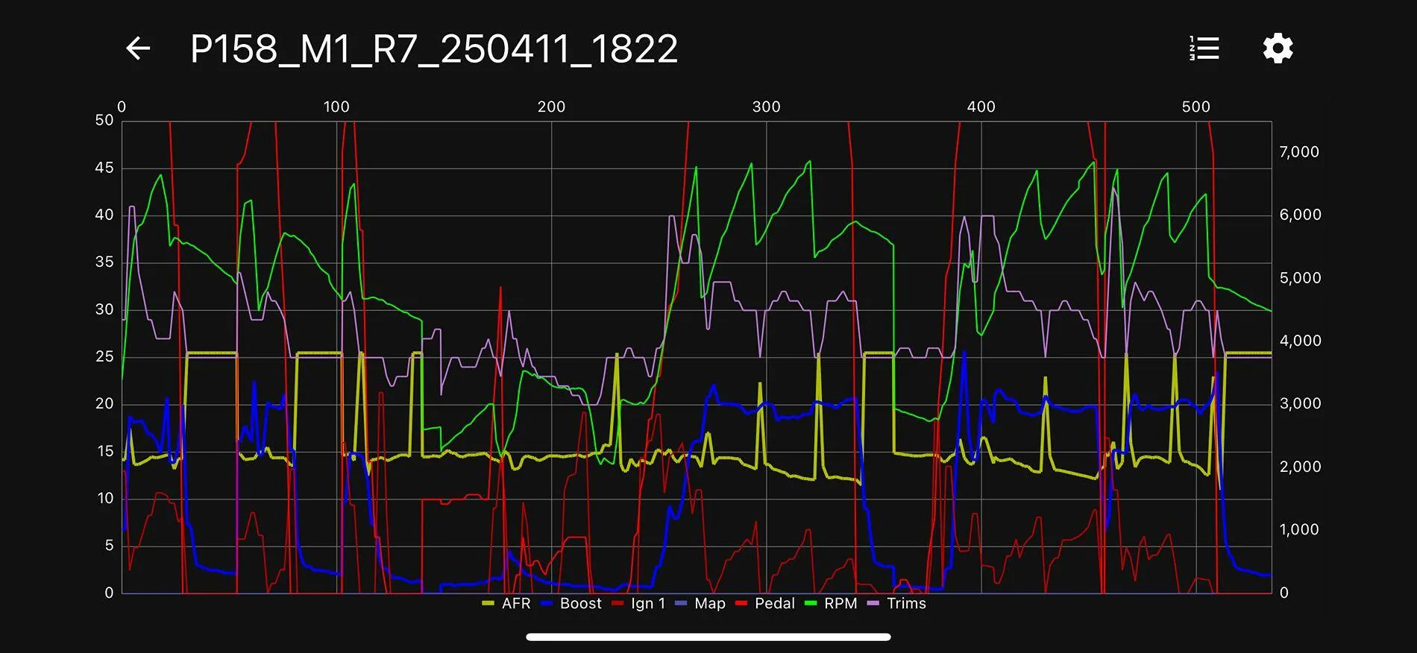Tap the 7,000 label on the right axis
1417x653 pixels.
(x=1299, y=151)
